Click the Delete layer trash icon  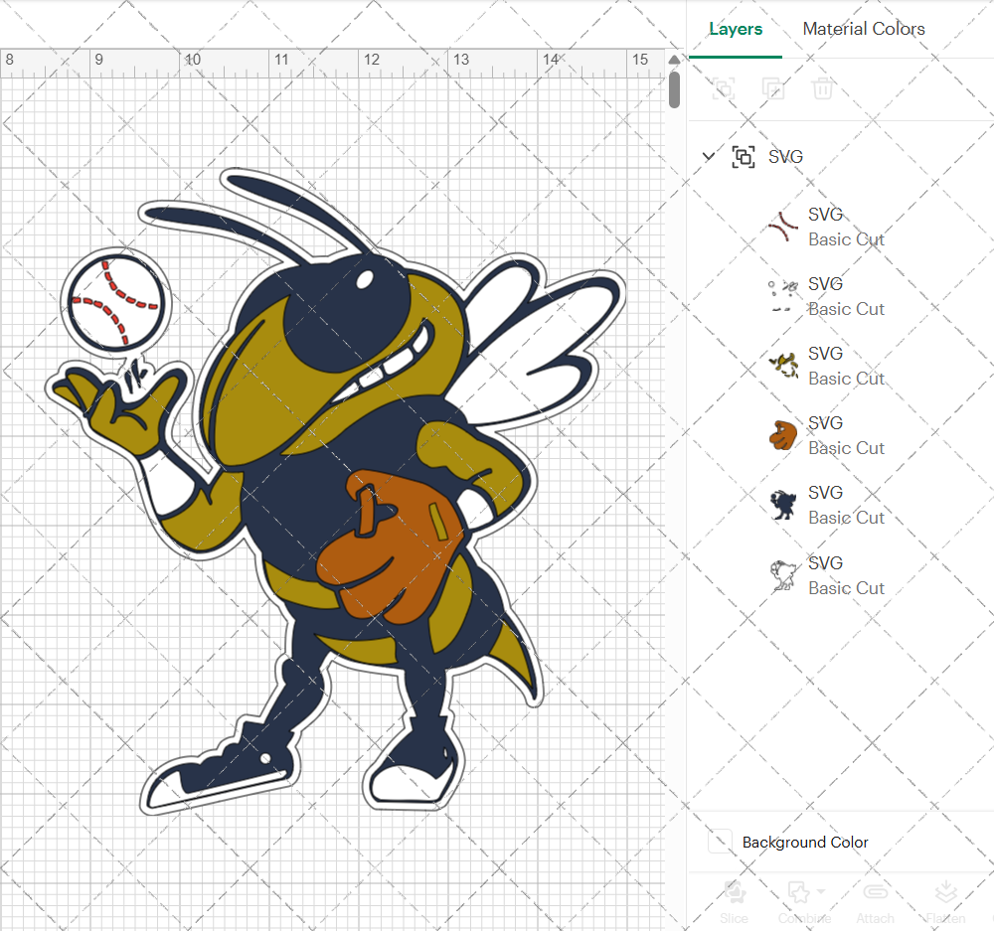click(x=822, y=88)
